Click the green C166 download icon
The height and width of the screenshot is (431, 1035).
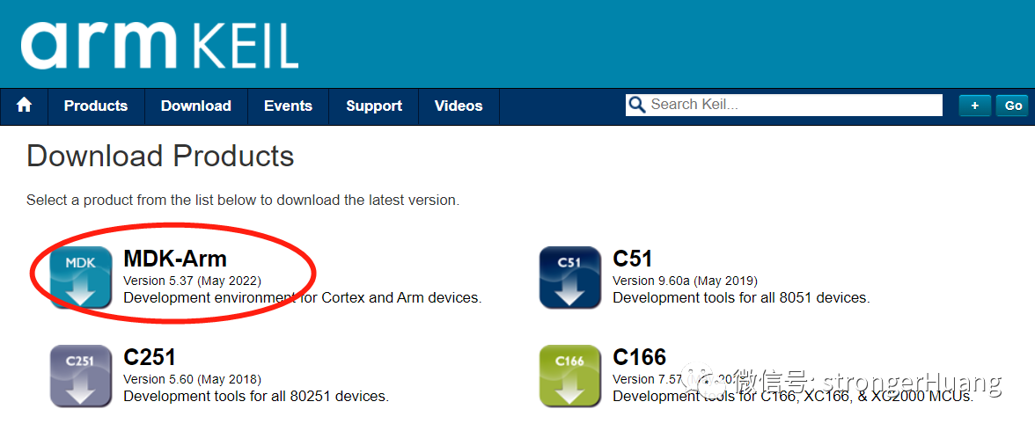pyautogui.click(x=570, y=376)
